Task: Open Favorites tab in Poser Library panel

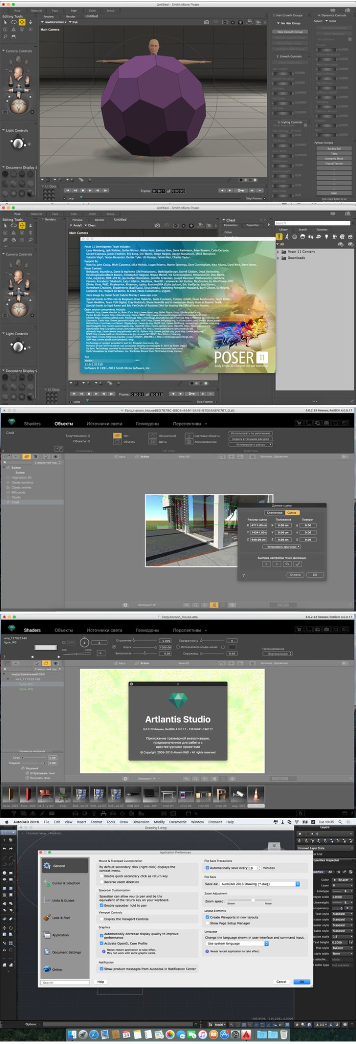Action: 322,229
